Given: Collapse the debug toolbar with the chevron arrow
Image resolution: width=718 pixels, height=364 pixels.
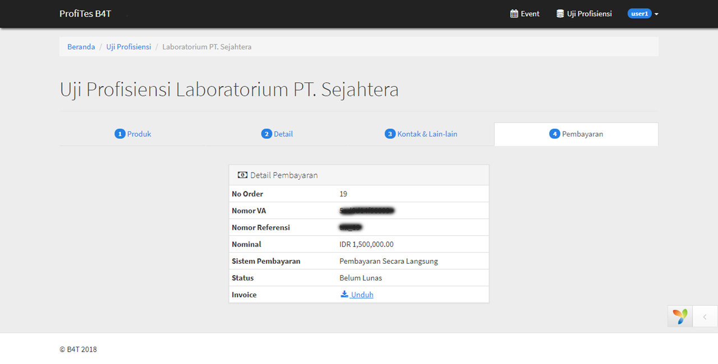Looking at the screenshot, I should click(x=705, y=316).
